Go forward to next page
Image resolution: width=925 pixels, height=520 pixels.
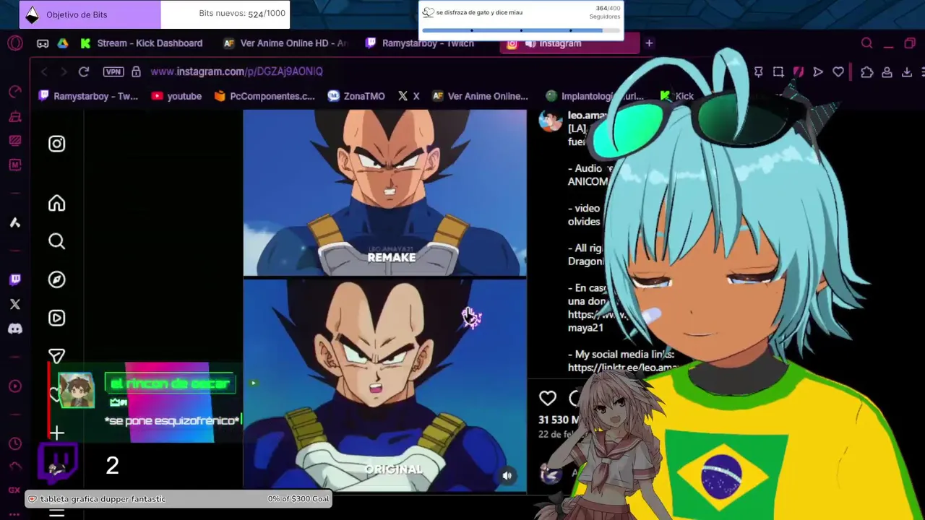pyautogui.click(x=64, y=71)
